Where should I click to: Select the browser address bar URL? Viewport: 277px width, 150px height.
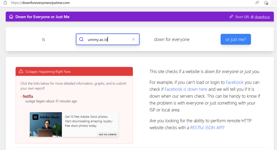pos(40,3)
